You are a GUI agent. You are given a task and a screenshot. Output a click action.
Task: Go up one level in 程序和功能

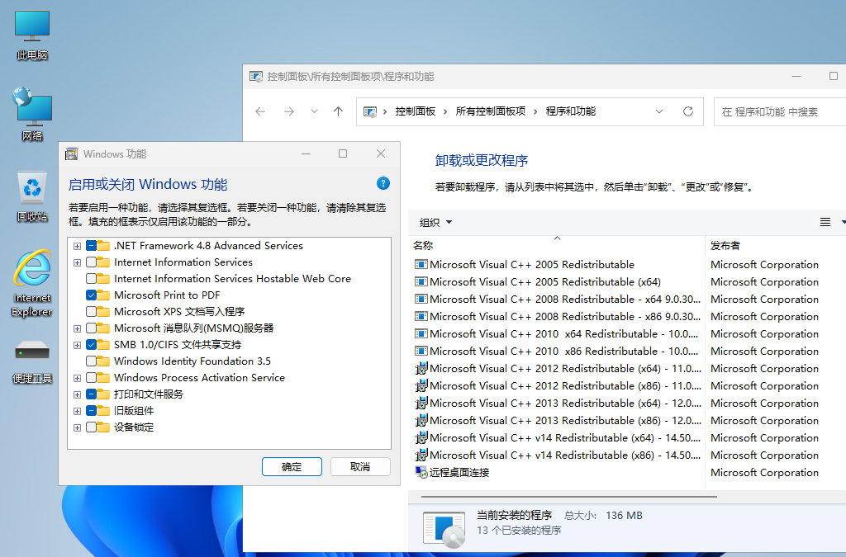click(x=338, y=111)
